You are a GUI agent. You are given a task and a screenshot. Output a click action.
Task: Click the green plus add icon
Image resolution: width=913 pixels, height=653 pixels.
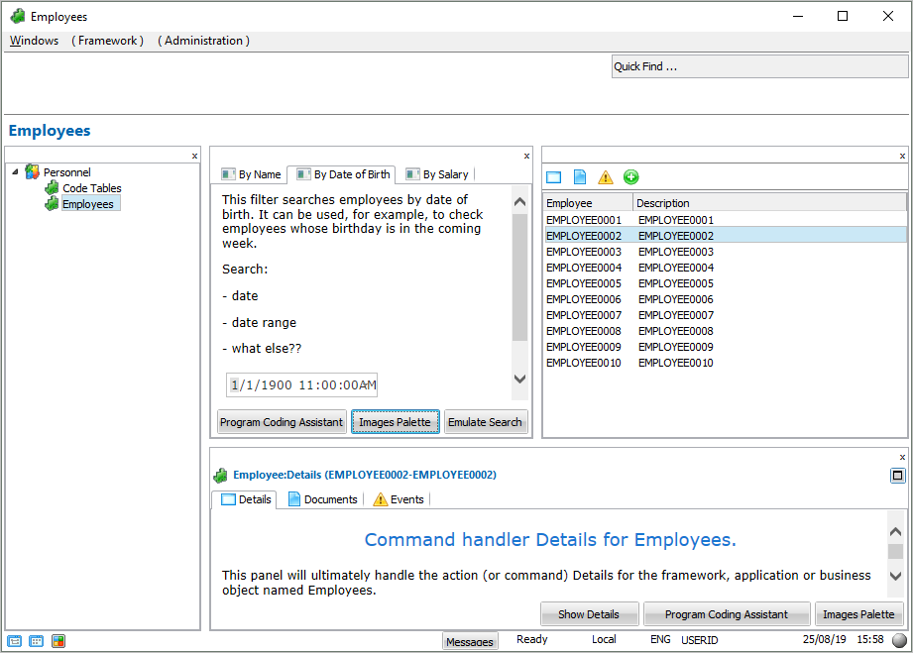pos(631,177)
